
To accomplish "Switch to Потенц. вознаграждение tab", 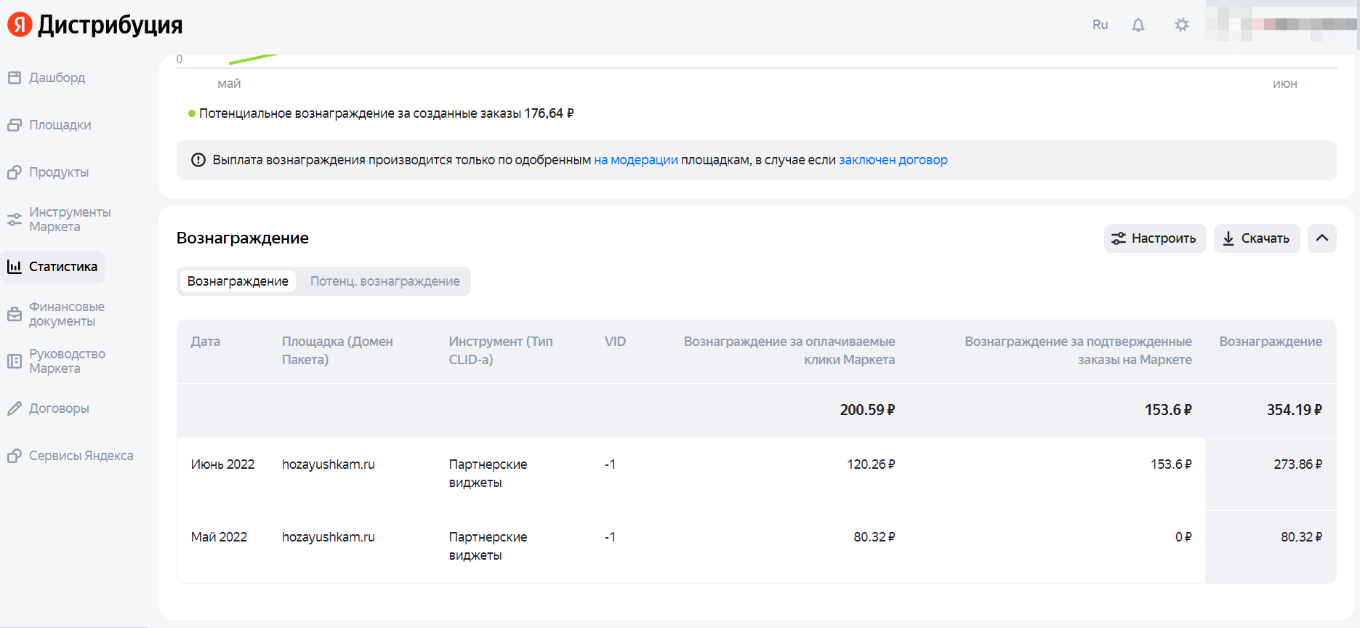I will tap(385, 281).
